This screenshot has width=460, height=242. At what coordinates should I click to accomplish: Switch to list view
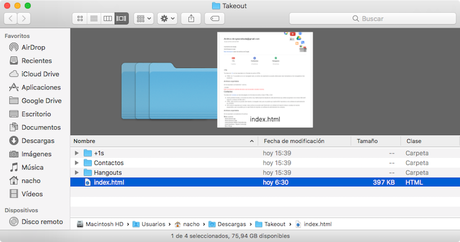pos(94,19)
